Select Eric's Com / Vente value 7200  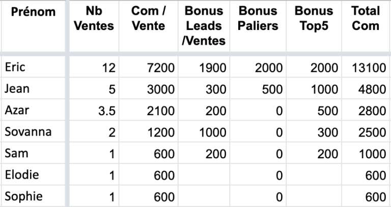148,67
